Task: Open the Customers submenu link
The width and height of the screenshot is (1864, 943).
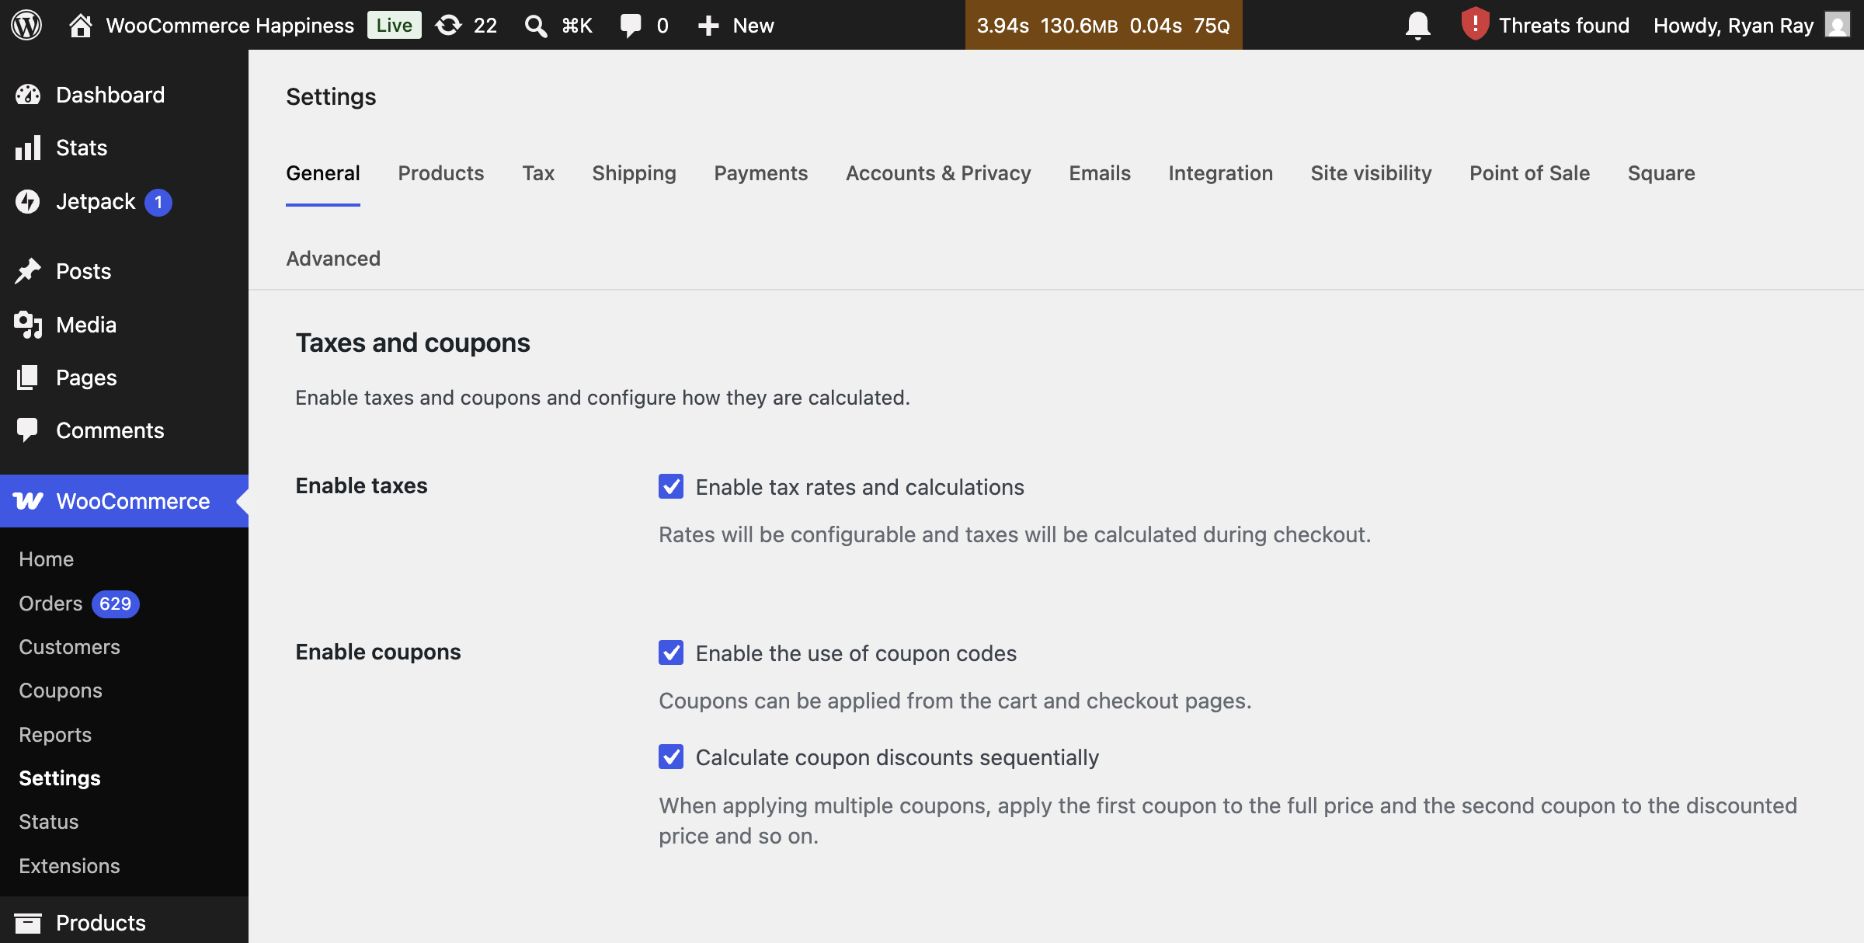Action: 69,647
